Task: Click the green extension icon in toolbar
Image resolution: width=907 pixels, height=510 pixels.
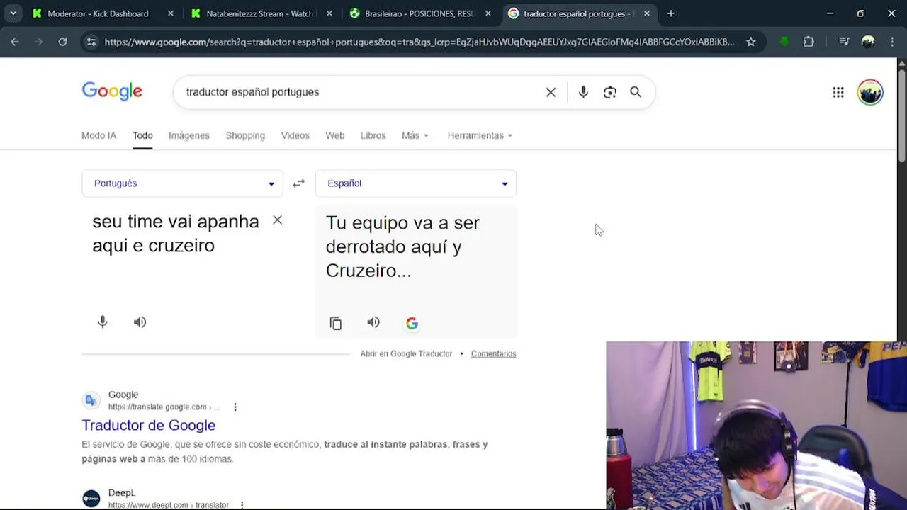Action: [x=784, y=42]
